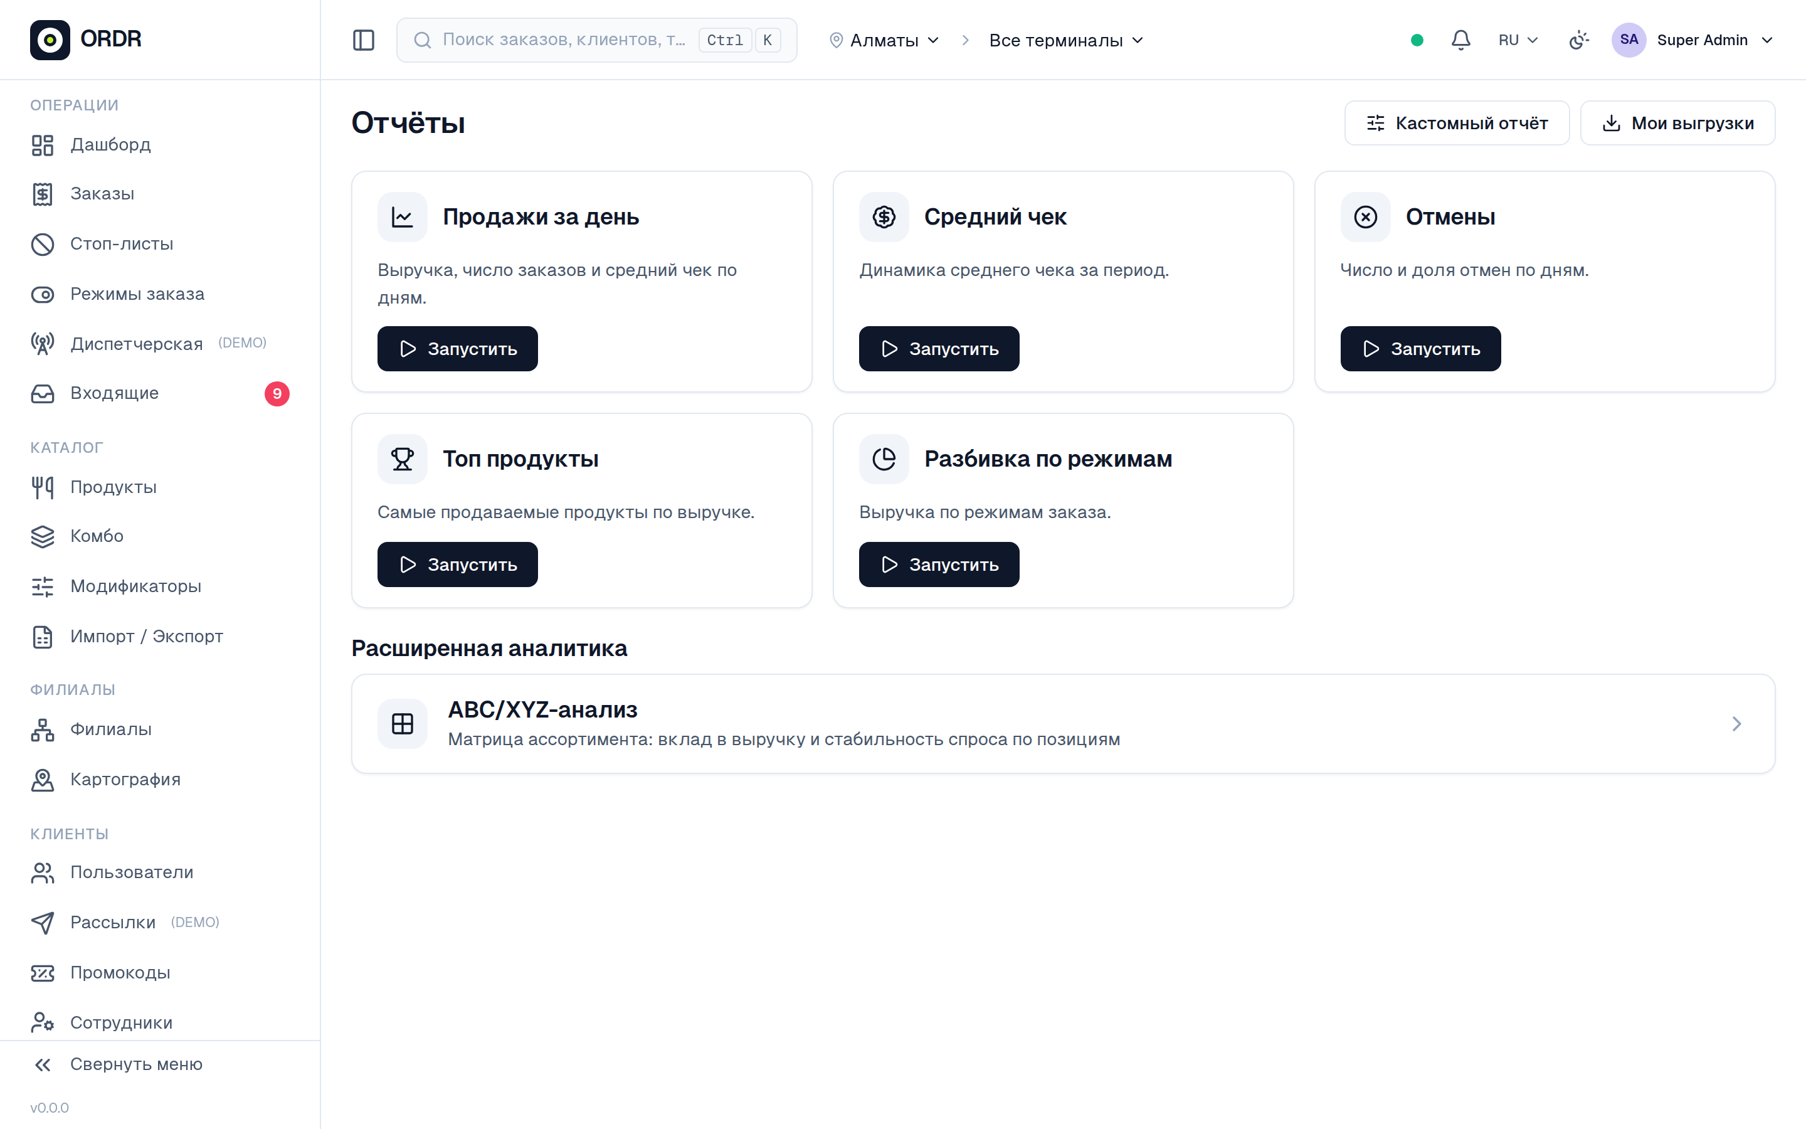Image resolution: width=1806 pixels, height=1129 pixels.
Task: Click the Промокоды ticket icon
Action: 43,973
